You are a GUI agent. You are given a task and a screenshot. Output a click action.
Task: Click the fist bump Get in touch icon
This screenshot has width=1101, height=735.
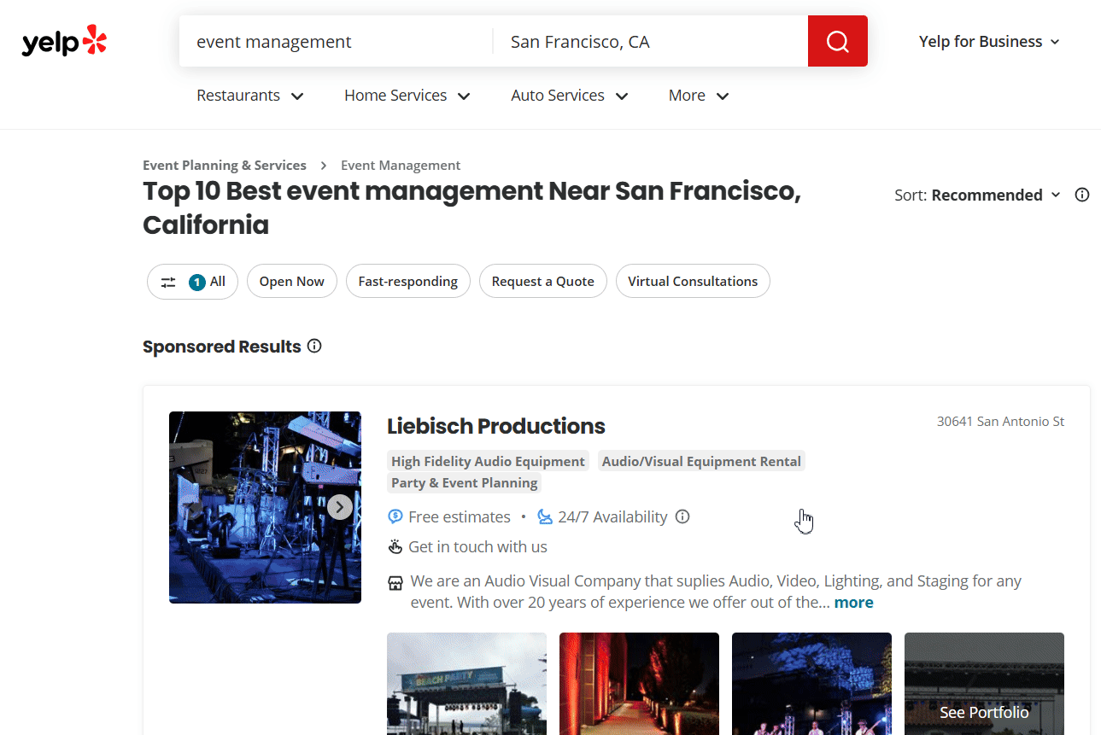coord(395,546)
